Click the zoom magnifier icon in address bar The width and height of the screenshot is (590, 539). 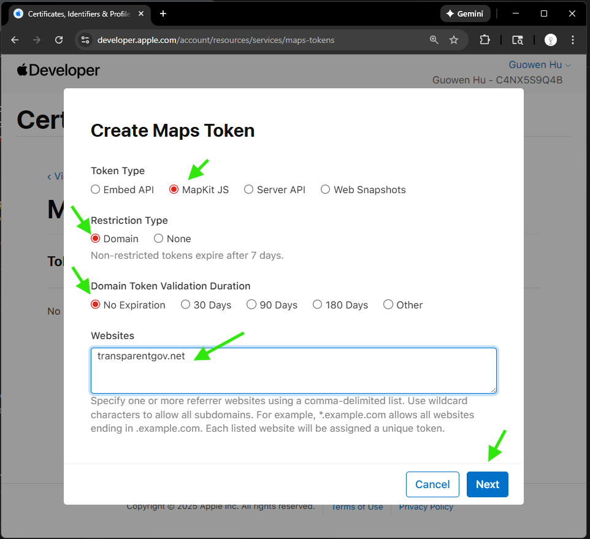click(434, 40)
